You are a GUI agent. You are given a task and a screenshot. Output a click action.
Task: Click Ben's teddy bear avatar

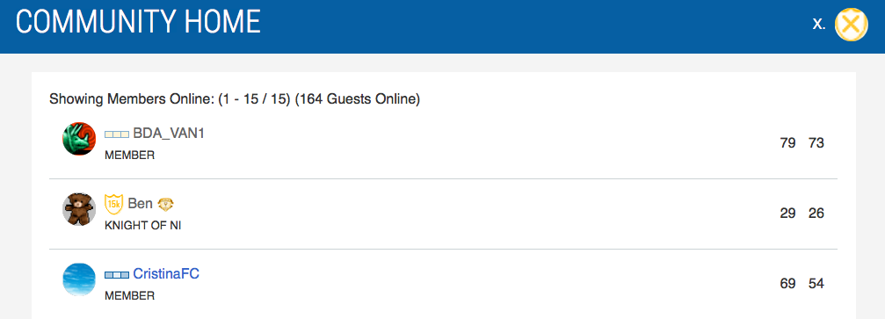pos(79,208)
